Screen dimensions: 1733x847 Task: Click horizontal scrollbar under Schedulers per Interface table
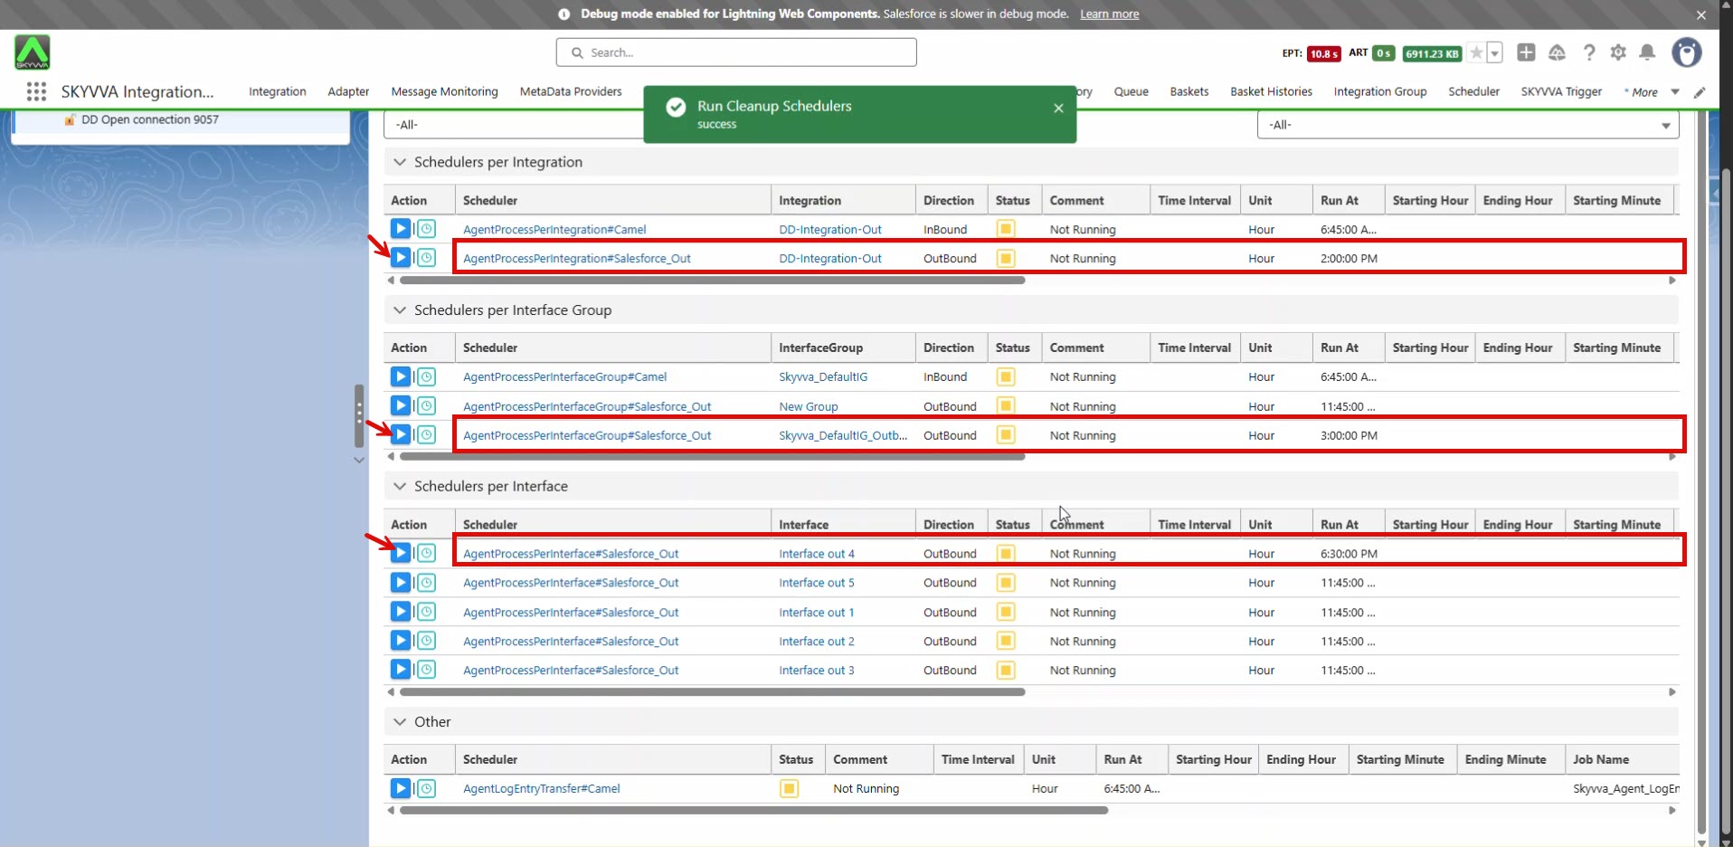click(x=712, y=692)
